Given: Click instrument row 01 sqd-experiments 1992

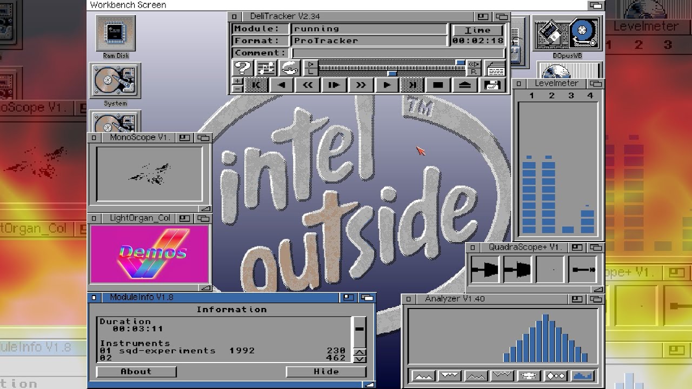Looking at the screenshot, I should (x=223, y=351).
